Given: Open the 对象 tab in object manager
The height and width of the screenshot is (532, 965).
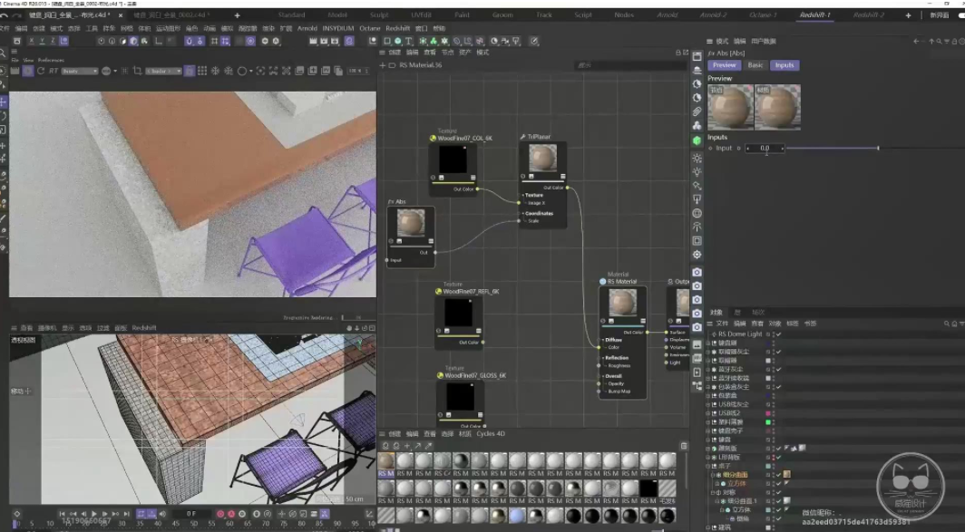Looking at the screenshot, I should pos(716,313).
